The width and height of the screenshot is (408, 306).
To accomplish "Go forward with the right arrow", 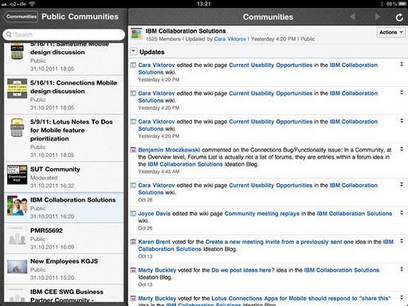I will 377,17.
